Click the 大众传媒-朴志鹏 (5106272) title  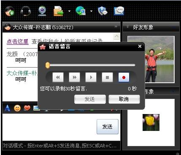43,27
